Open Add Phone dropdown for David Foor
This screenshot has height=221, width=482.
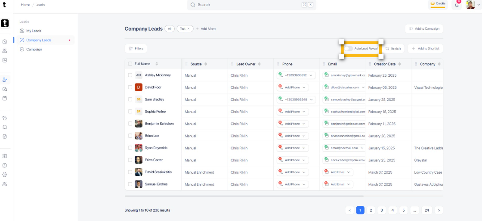(x=304, y=87)
